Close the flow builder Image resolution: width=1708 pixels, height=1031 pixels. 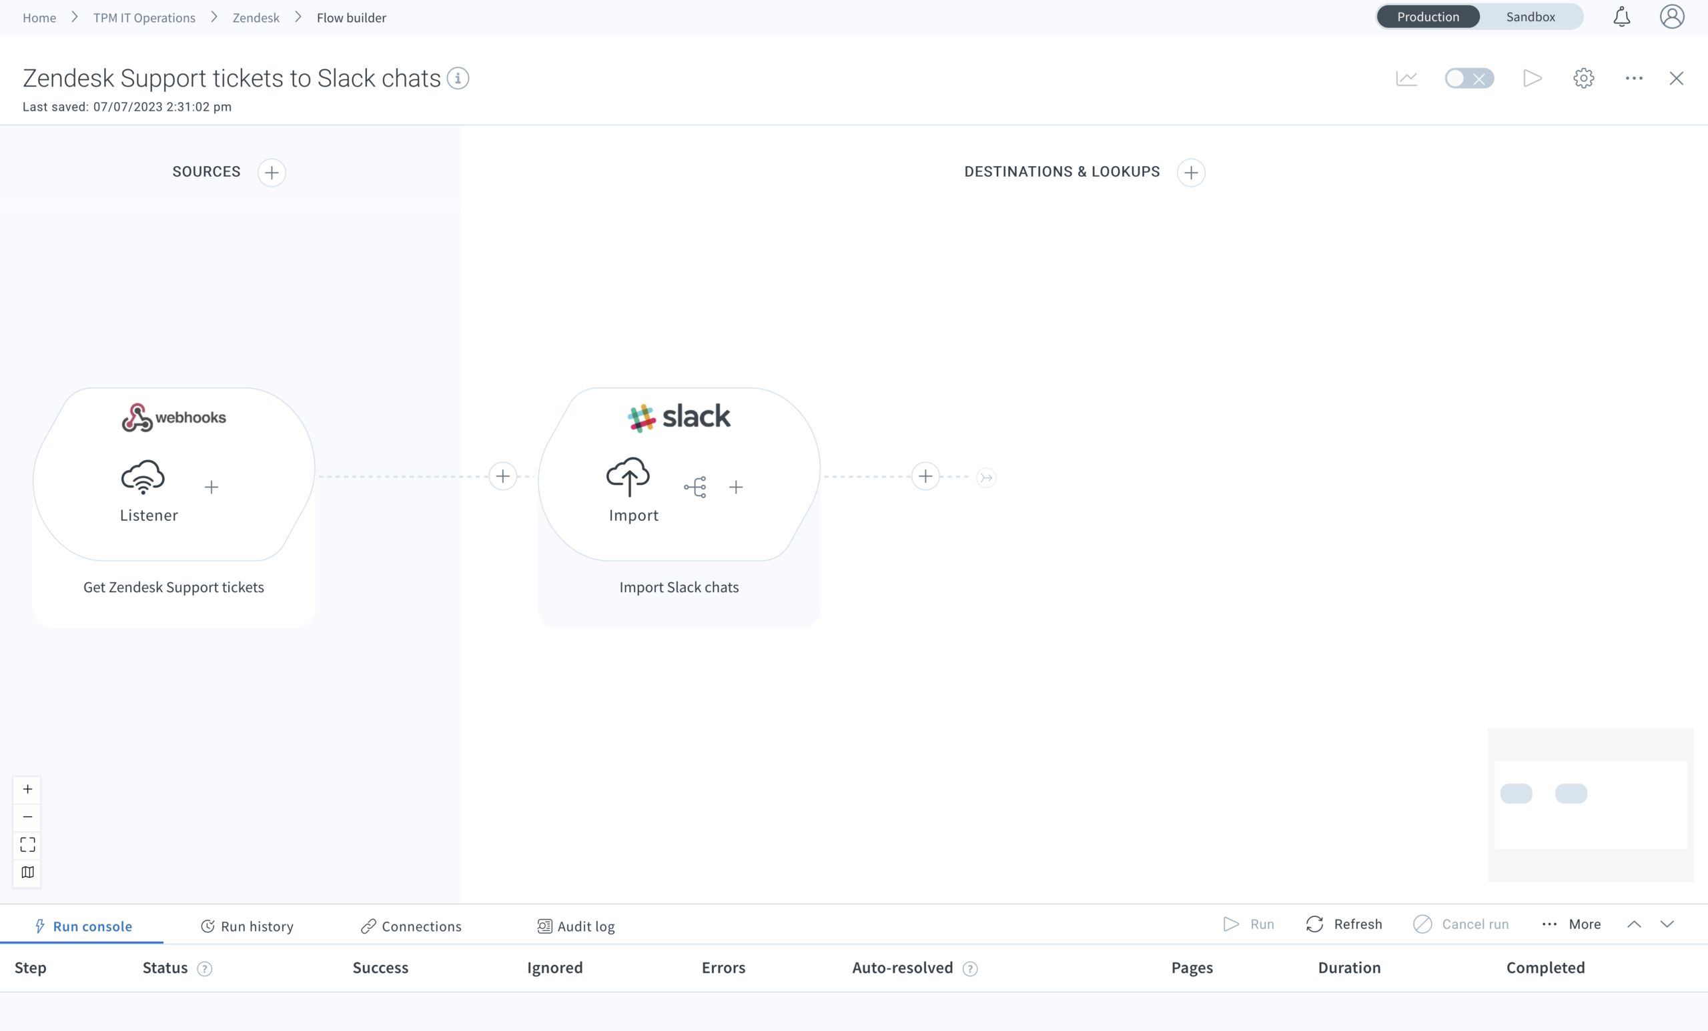(1676, 78)
